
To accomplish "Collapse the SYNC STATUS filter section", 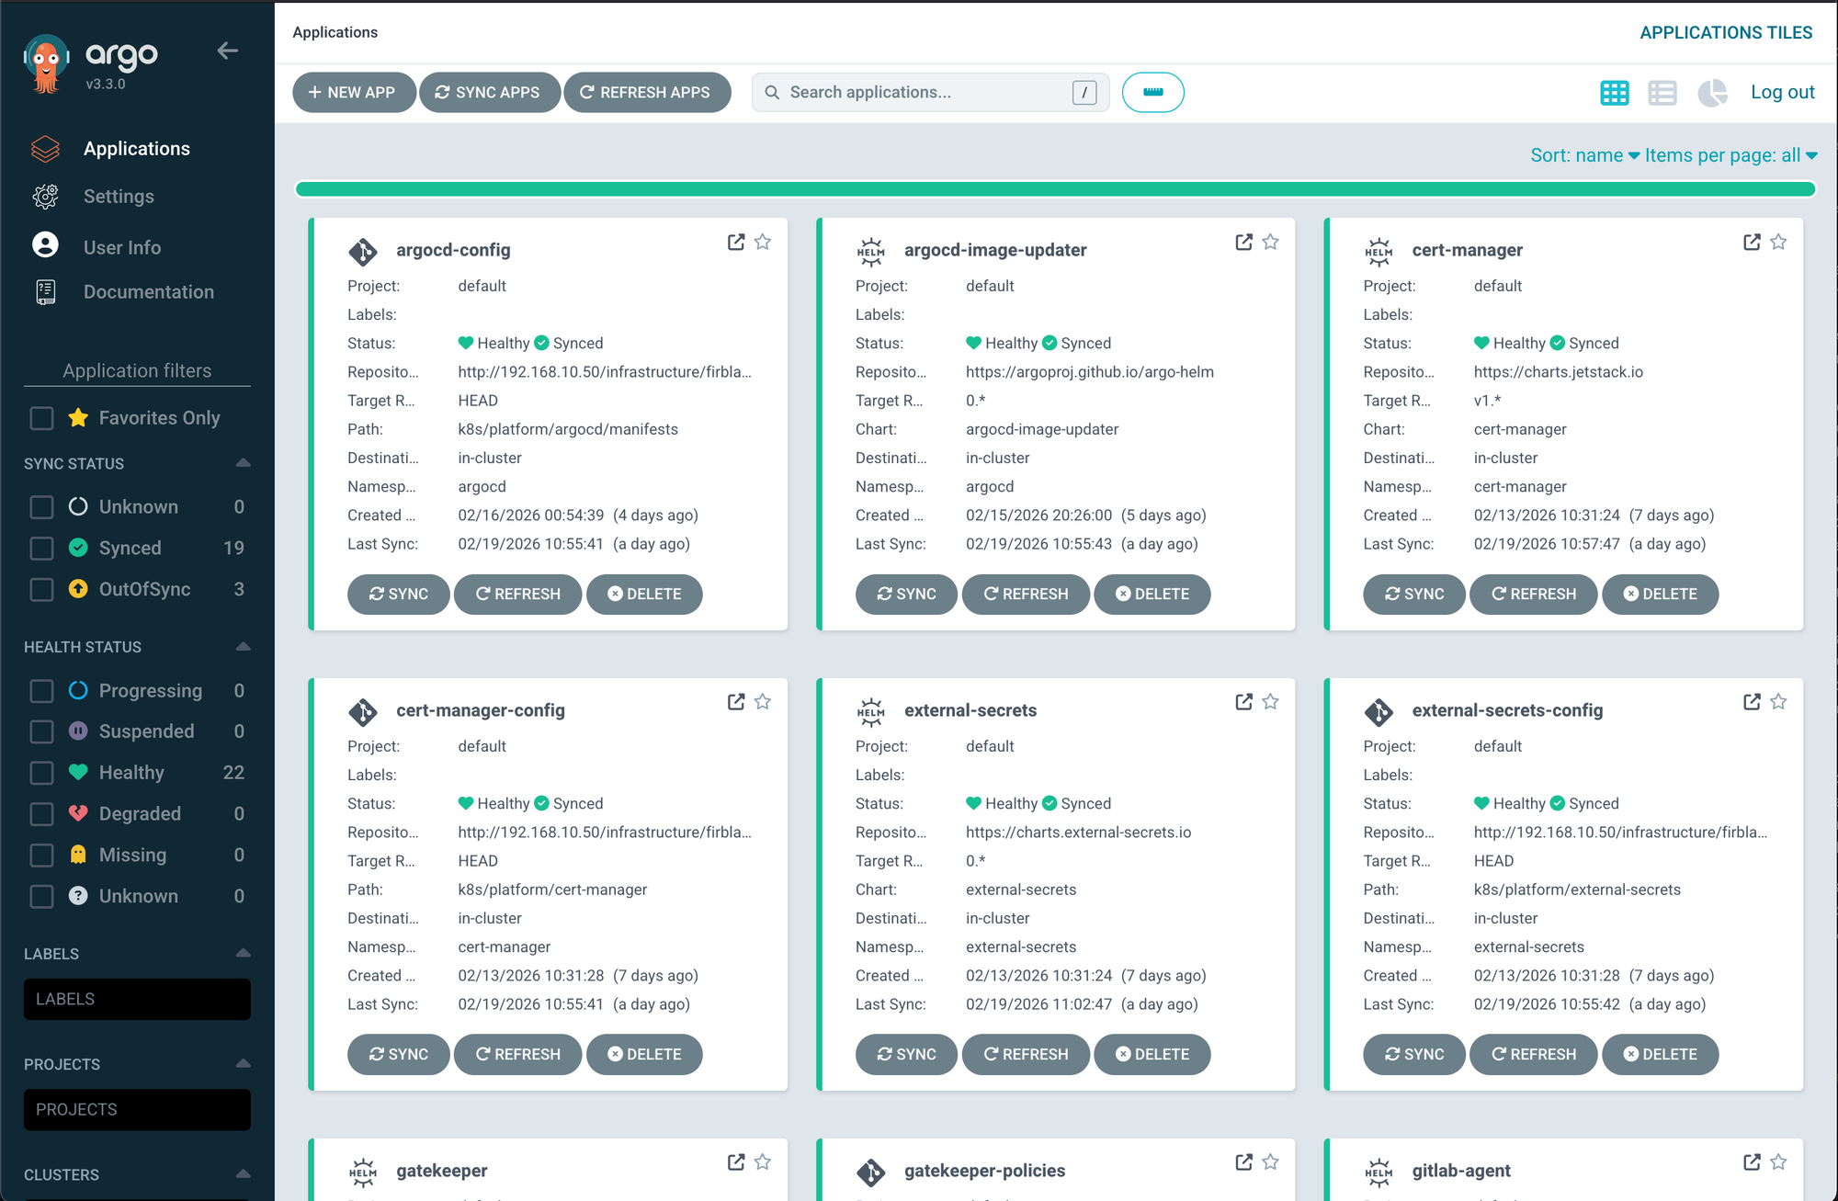I will (243, 463).
